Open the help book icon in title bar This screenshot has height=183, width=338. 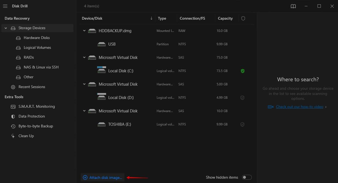pyautogui.click(x=293, y=6)
